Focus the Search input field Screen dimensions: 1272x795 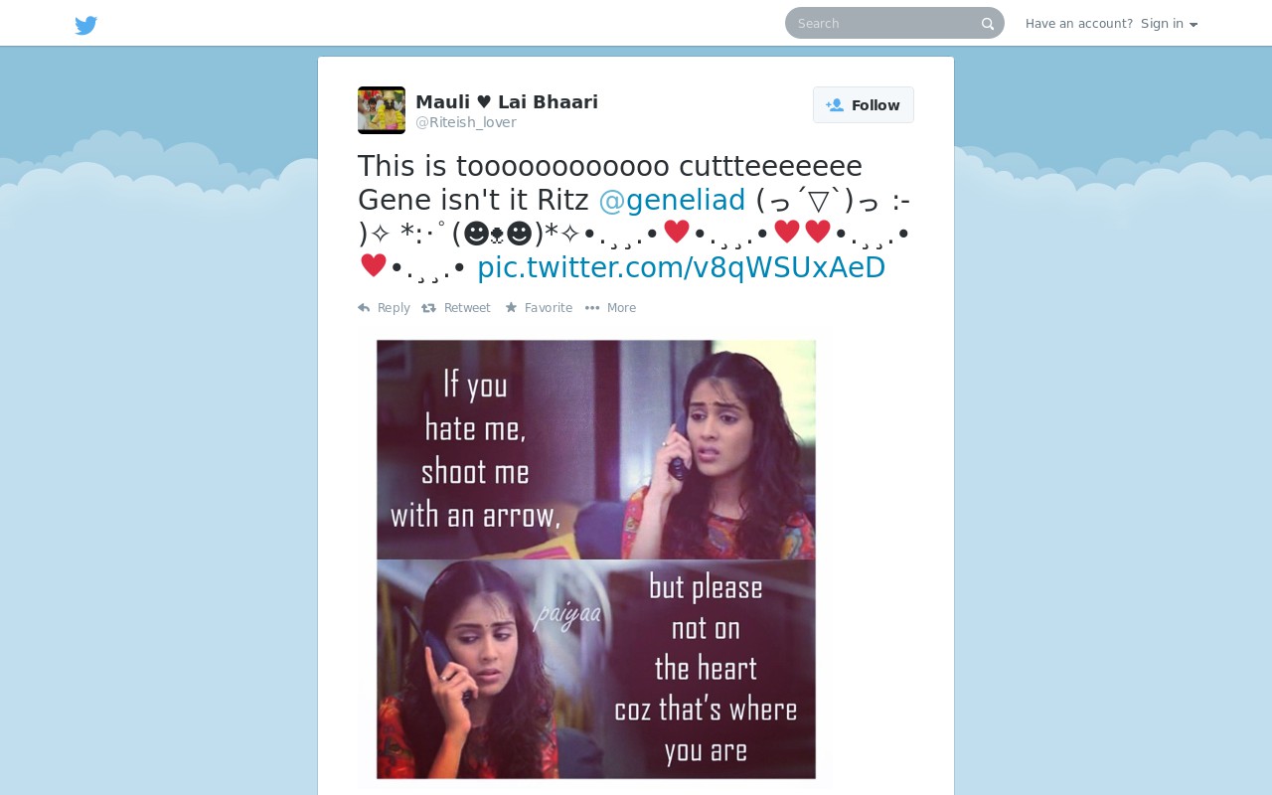[884, 23]
